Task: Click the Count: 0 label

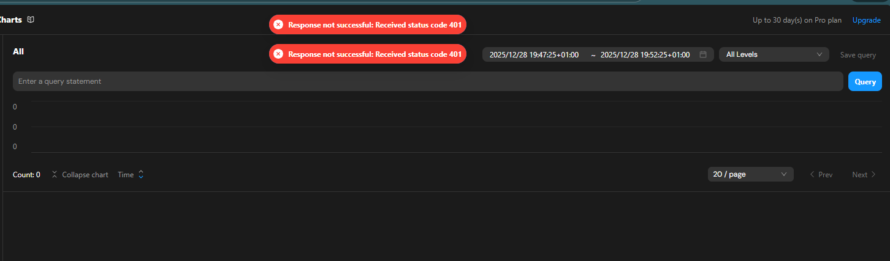Action: 26,175
